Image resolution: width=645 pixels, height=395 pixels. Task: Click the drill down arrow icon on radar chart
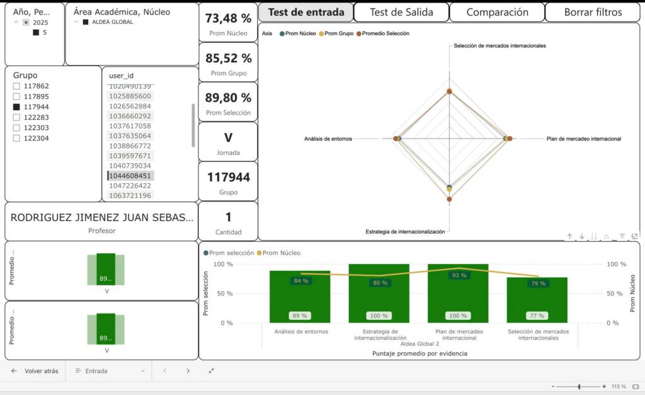[582, 236]
